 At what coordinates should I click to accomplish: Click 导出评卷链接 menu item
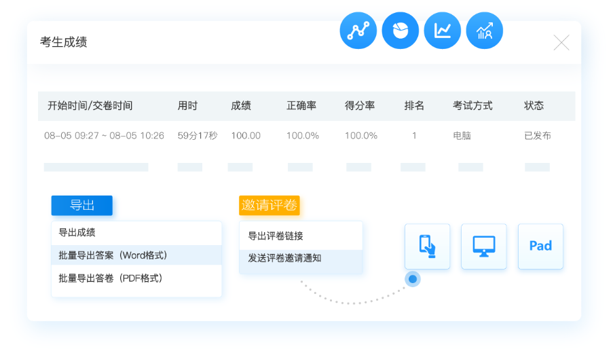pos(276,236)
